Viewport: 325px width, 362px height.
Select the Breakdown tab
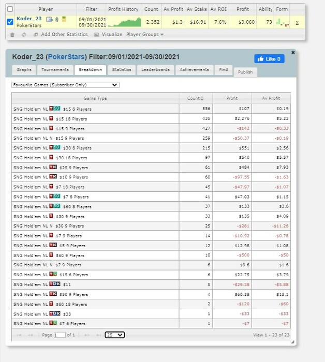91,70
